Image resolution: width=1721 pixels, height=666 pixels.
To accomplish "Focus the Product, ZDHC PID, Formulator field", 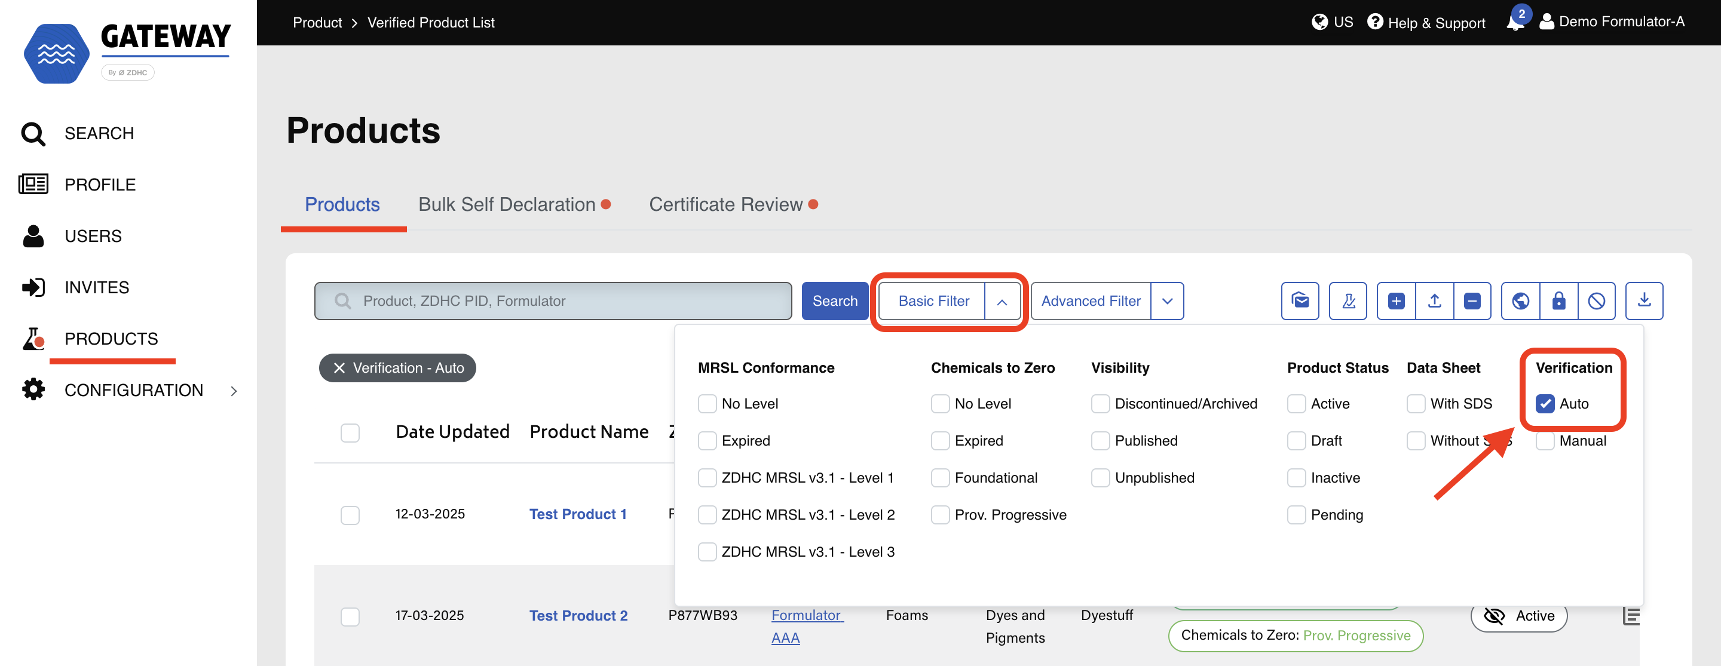I will pos(553,301).
